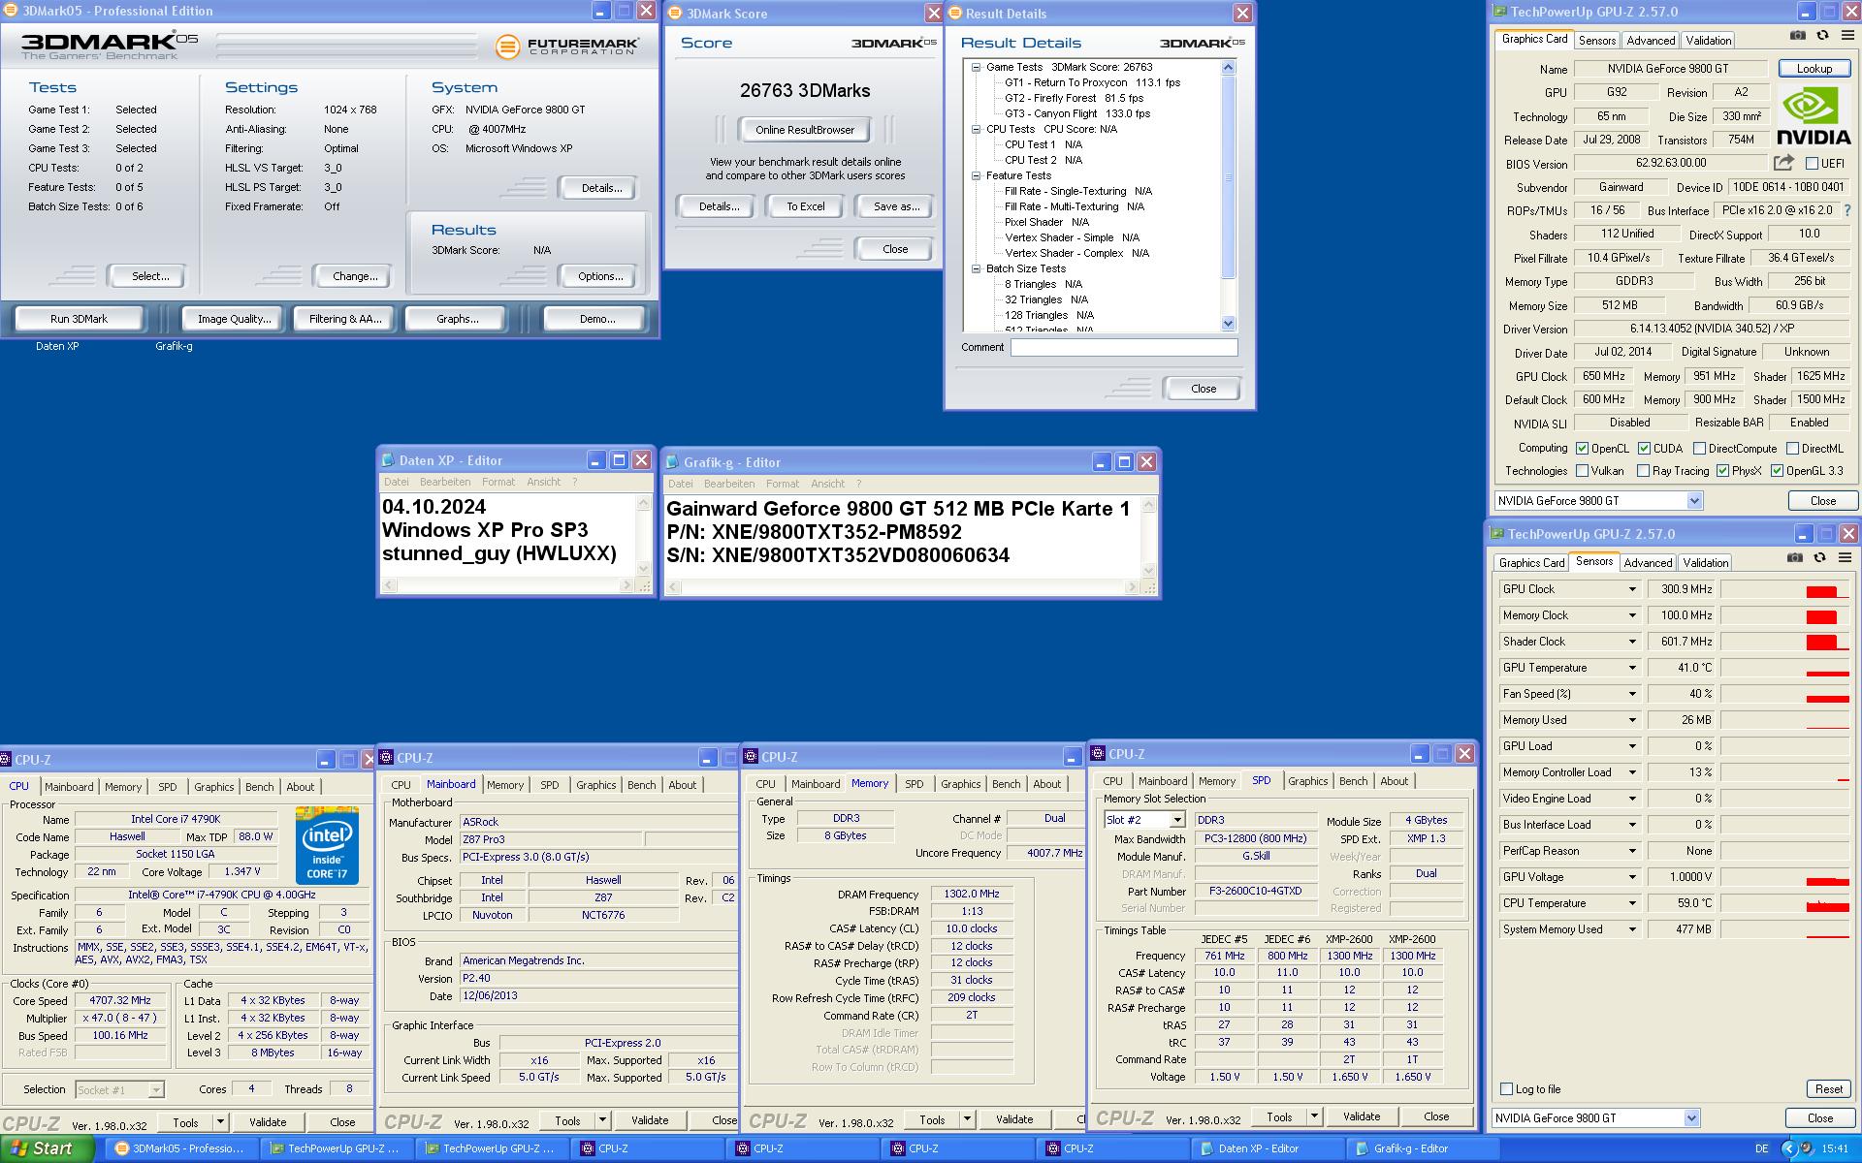
Task: Switch to Validation tab in Sensors GPU-Z window
Action: [x=1705, y=563]
